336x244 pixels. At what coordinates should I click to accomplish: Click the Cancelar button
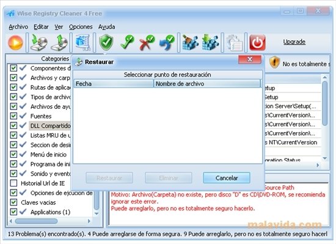pos(227,178)
